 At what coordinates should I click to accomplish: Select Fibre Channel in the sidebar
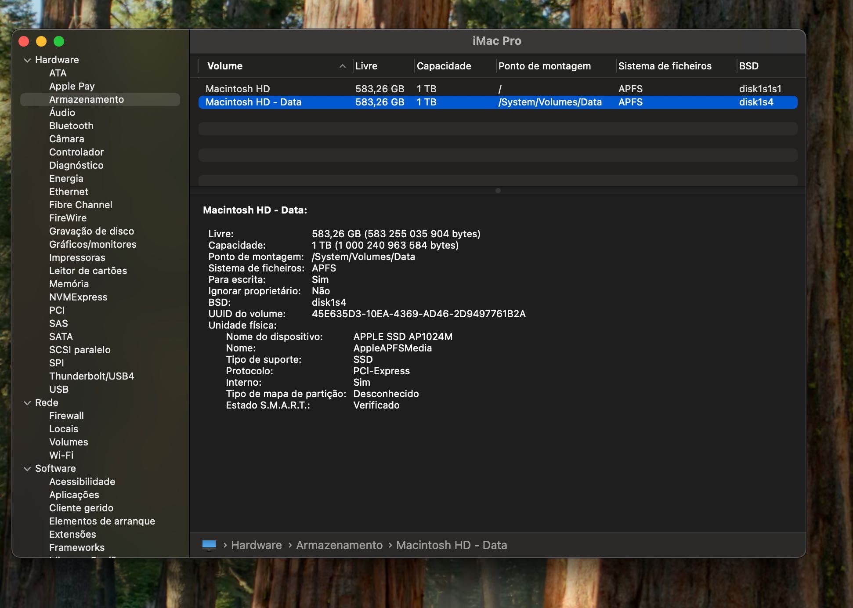click(x=81, y=205)
